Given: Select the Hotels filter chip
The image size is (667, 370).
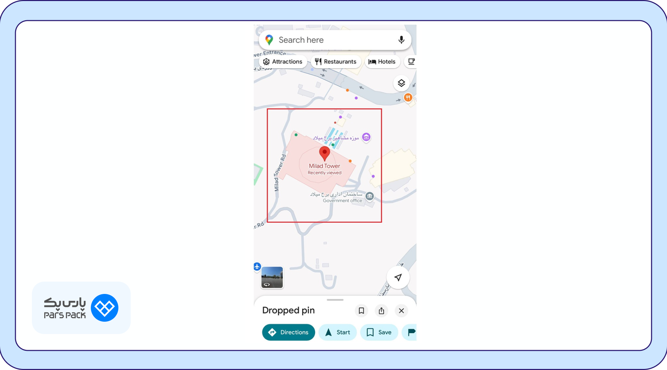Looking at the screenshot, I should [382, 62].
